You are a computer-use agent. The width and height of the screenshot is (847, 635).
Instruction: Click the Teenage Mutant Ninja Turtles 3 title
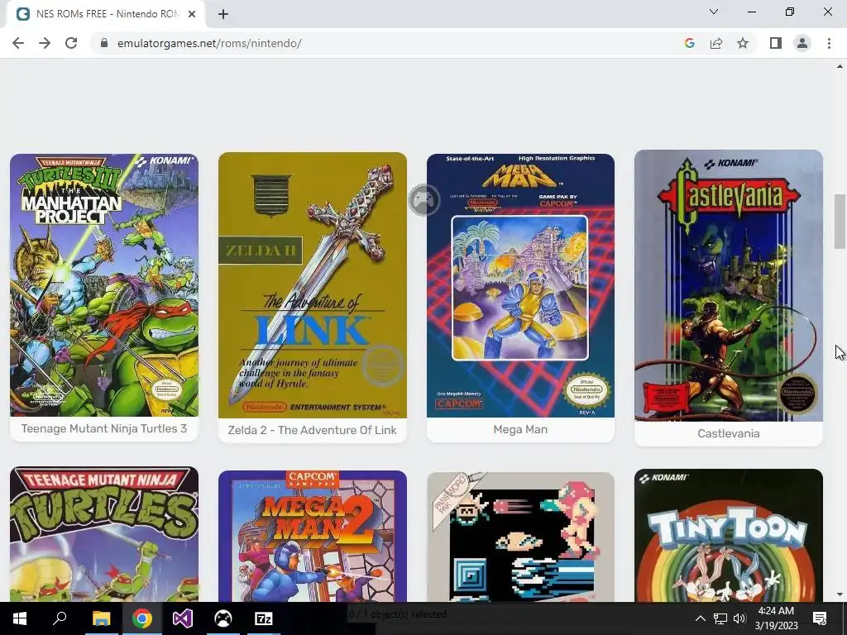[104, 429]
